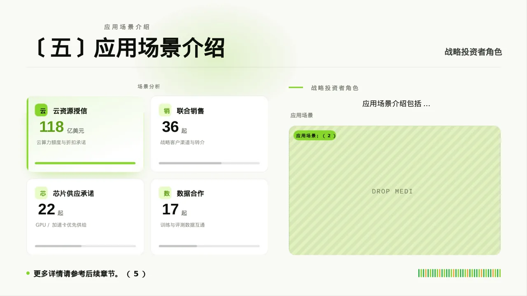Choose the 数 icon beside 数据合作
This screenshot has height=296, width=527.
[166, 193]
